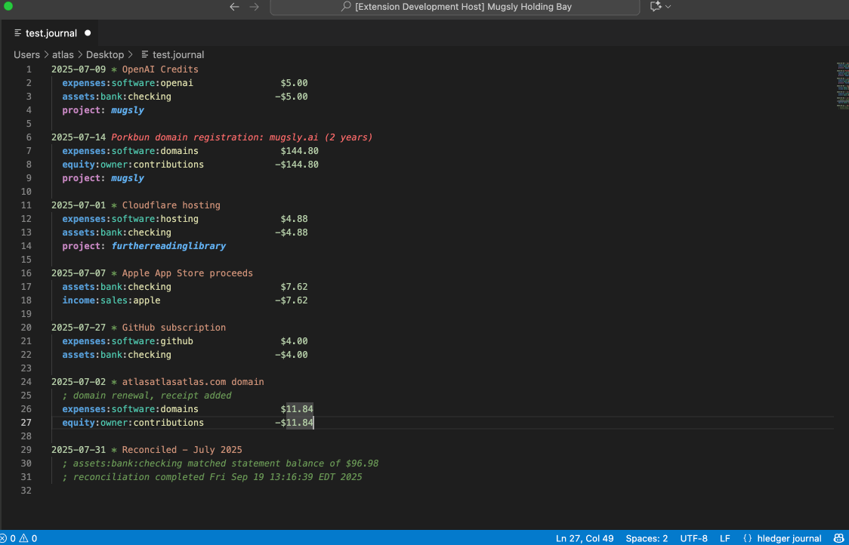This screenshot has height=545, width=849.
Task: Open the Customize Layout icon top right
Action: [653, 6]
